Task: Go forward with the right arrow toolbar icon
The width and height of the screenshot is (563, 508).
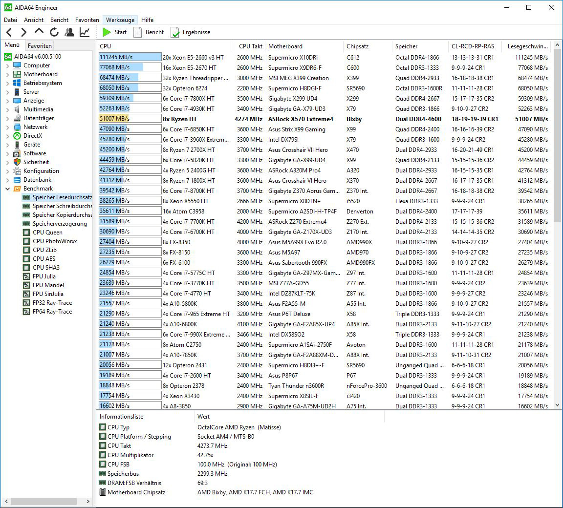Action: click(23, 32)
